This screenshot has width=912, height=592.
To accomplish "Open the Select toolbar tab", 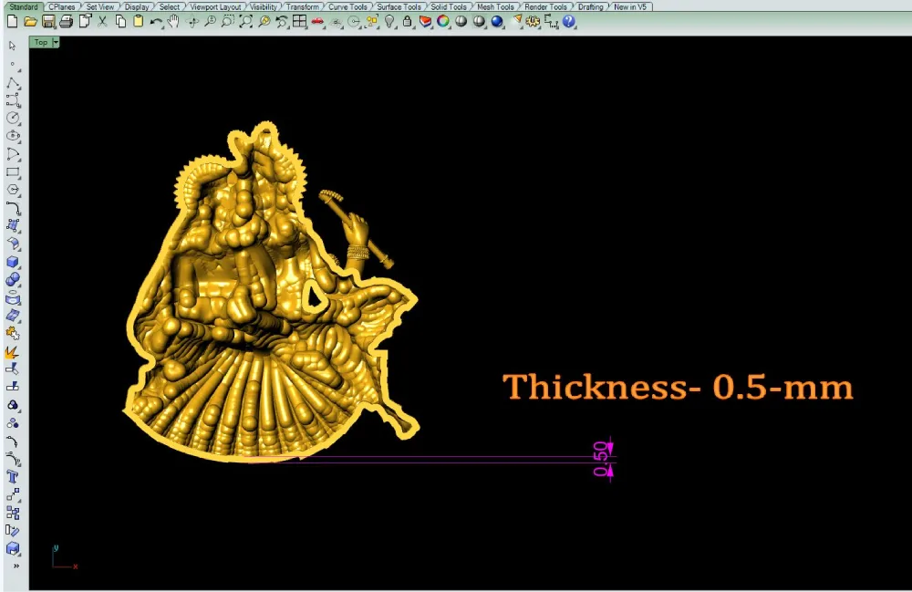I will 170,6.
